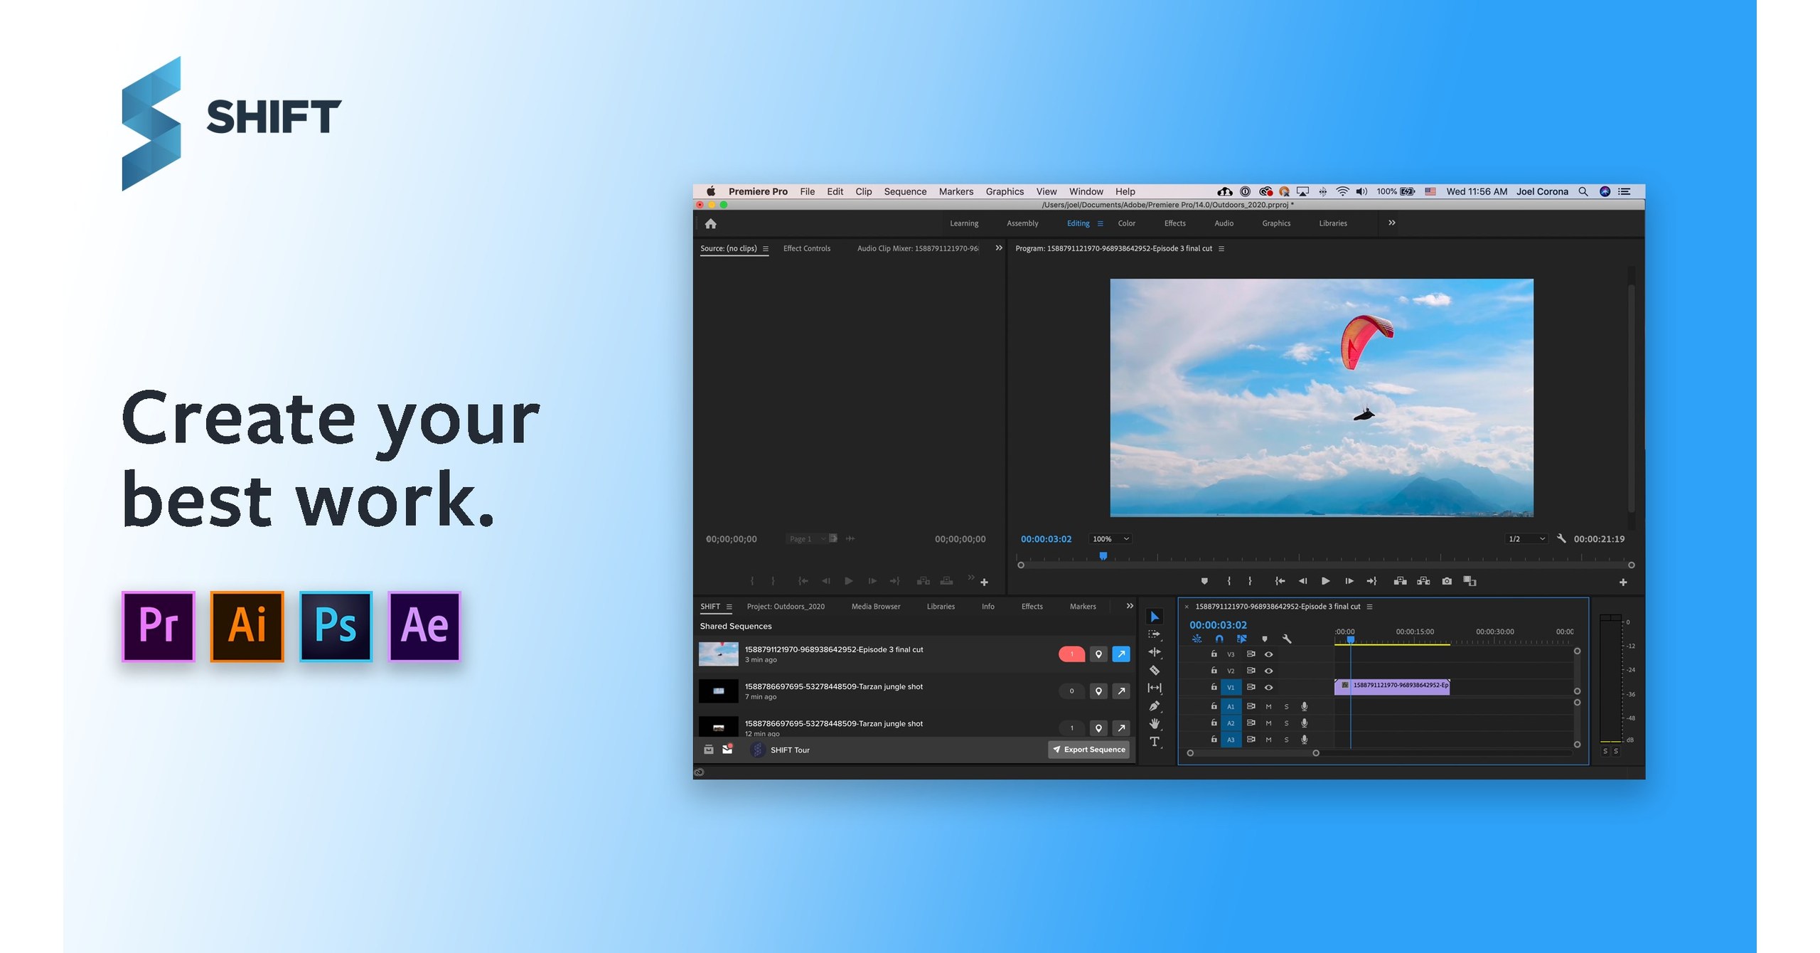This screenshot has height=953, width=1820.
Task: Click the Export Sequence button
Action: (1088, 750)
